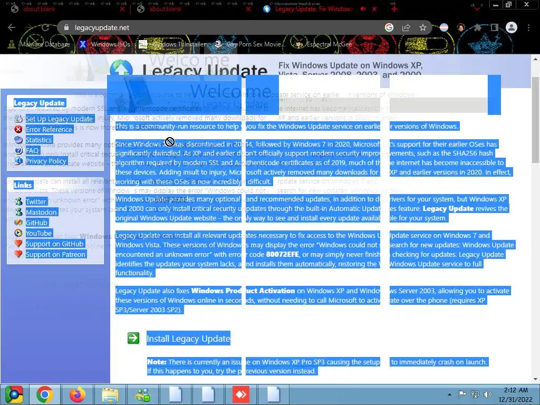This screenshot has height=405, width=540.
Task: Open the Extensions puzzle piece menu
Action: pyautogui.click(x=478, y=27)
